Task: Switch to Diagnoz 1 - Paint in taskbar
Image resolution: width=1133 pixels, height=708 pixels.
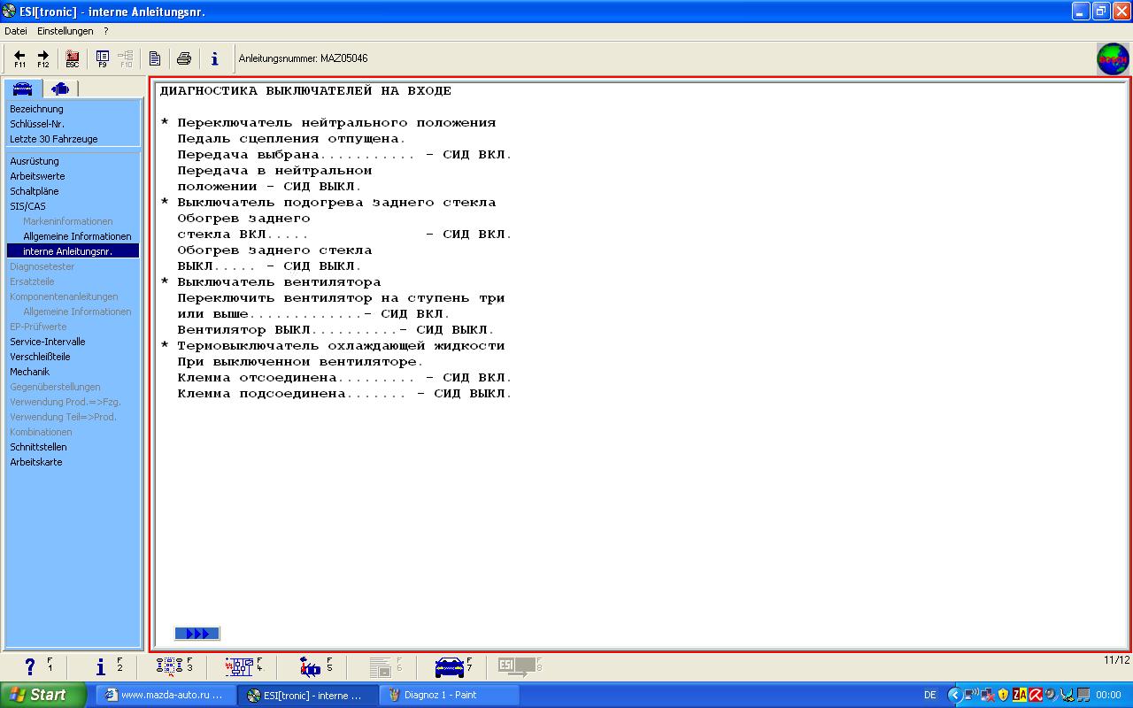Action: pos(449,695)
